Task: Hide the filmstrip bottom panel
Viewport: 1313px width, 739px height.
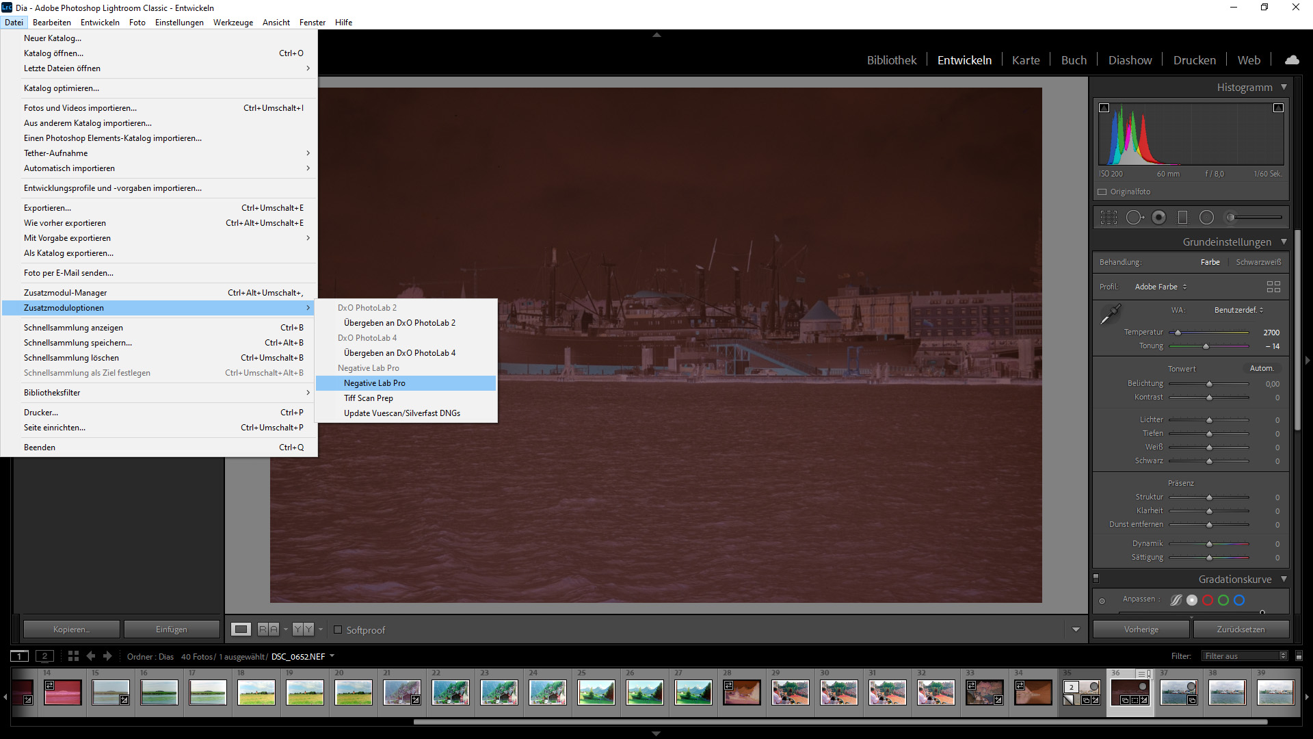Action: tap(656, 734)
